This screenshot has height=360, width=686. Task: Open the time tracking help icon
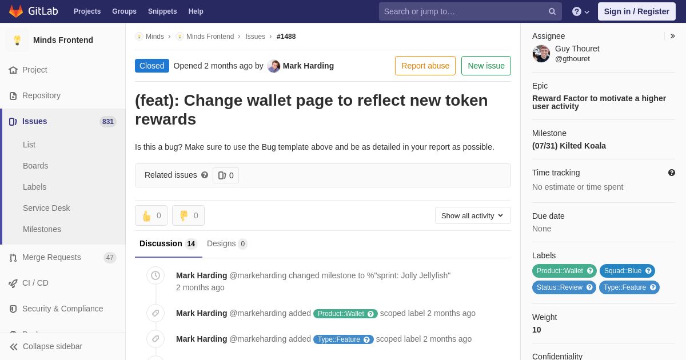(672, 173)
